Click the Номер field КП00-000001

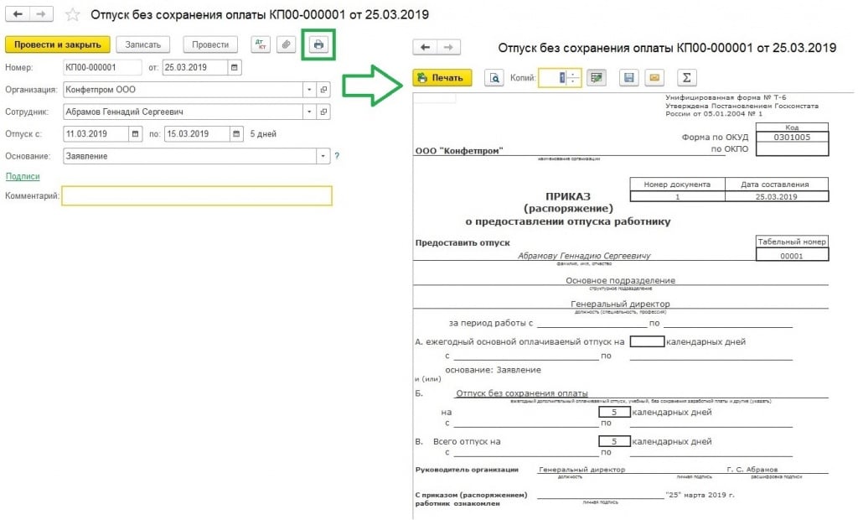pyautogui.click(x=102, y=67)
